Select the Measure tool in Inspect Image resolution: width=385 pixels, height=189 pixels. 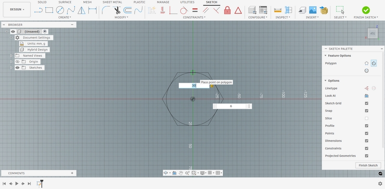278,10
